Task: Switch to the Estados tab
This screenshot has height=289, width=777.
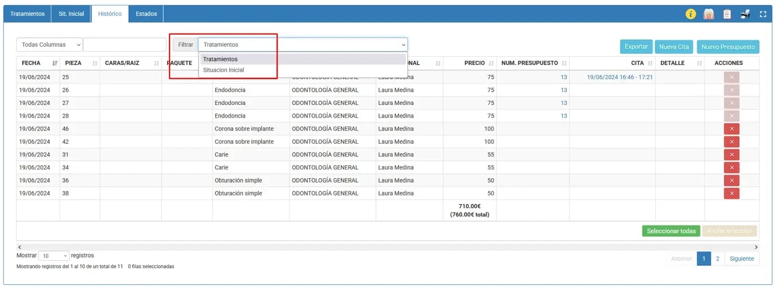Action: click(146, 14)
